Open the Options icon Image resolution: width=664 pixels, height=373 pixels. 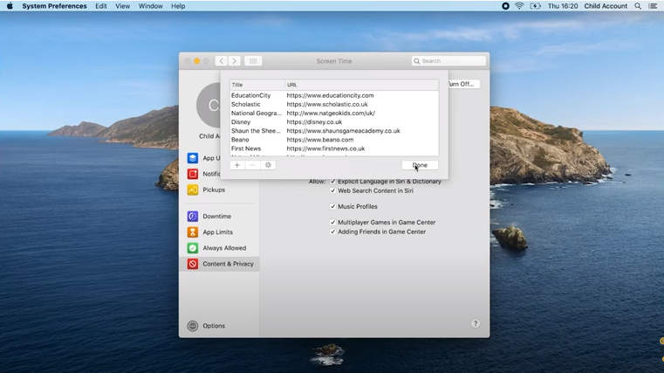click(193, 326)
